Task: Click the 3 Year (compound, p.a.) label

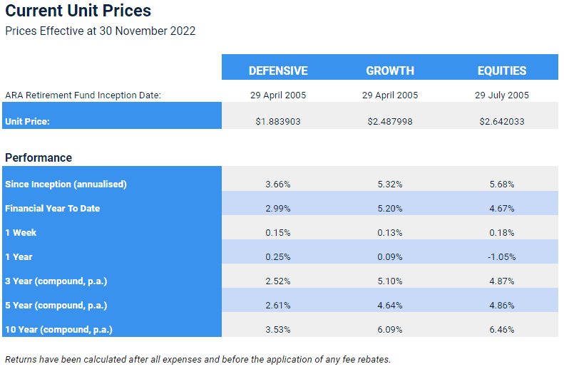Action: coord(56,281)
